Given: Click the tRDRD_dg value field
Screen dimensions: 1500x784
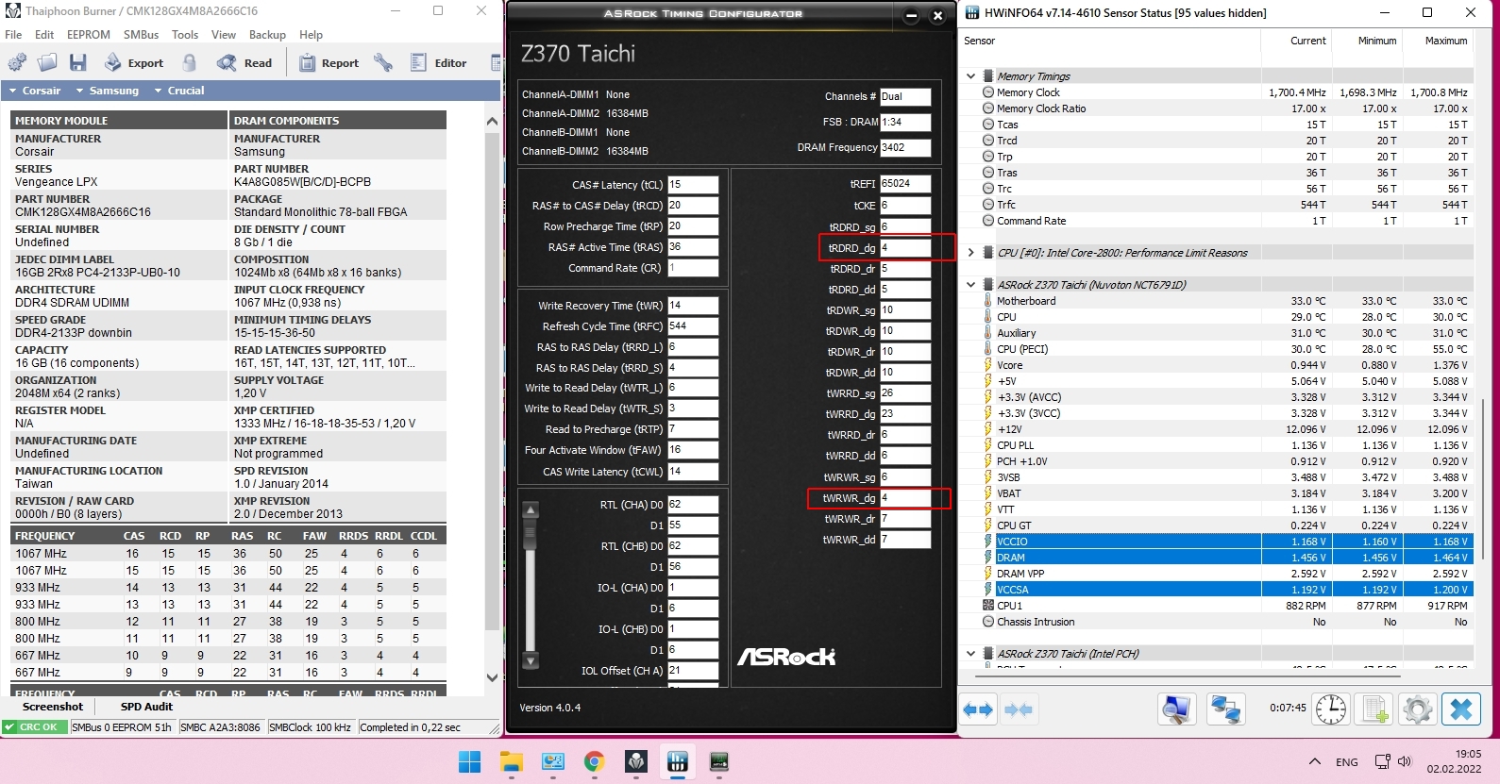Looking at the screenshot, I should point(905,248).
